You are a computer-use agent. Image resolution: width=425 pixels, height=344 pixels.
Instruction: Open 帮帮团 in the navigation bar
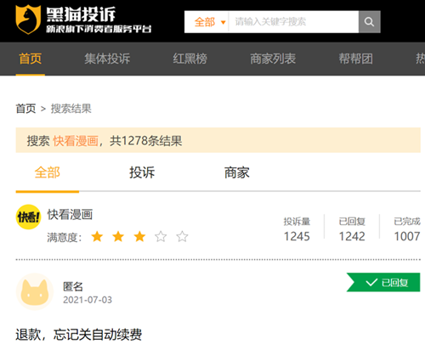[x=356, y=59]
